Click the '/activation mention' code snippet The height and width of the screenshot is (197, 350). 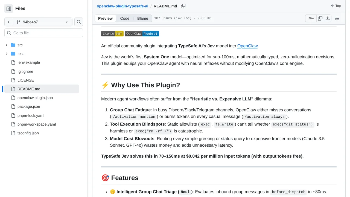point(134,117)
